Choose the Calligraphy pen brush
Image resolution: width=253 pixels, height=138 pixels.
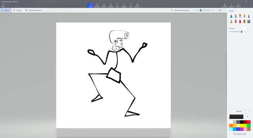coord(236,16)
